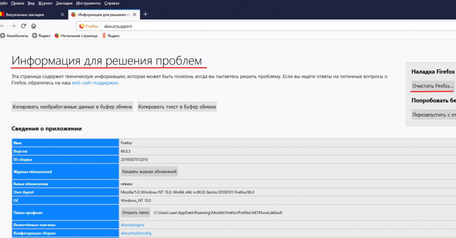Click the ID сборки row header

point(66,159)
